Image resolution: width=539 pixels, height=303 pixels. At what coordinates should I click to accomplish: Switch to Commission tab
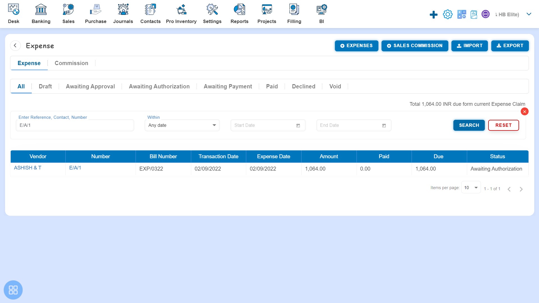coord(71,63)
